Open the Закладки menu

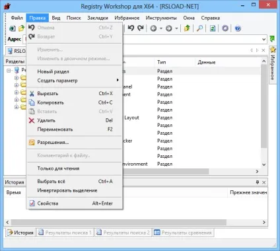coord(98,18)
